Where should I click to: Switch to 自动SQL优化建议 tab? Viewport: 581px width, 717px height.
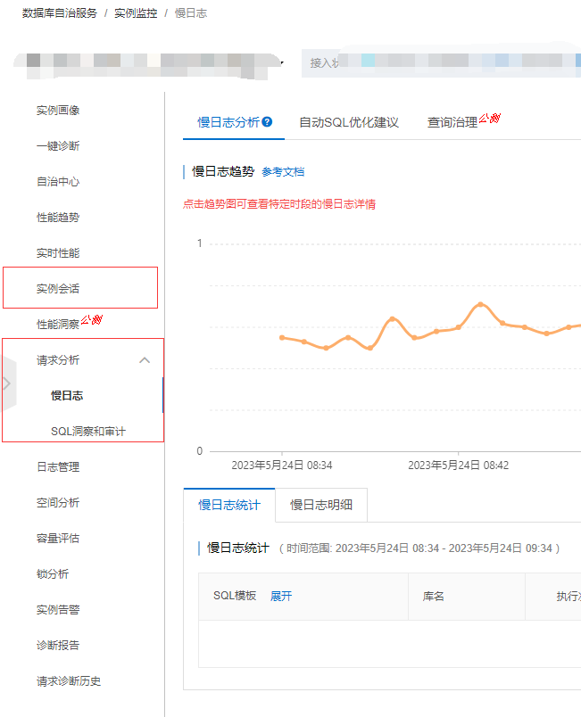pos(348,122)
